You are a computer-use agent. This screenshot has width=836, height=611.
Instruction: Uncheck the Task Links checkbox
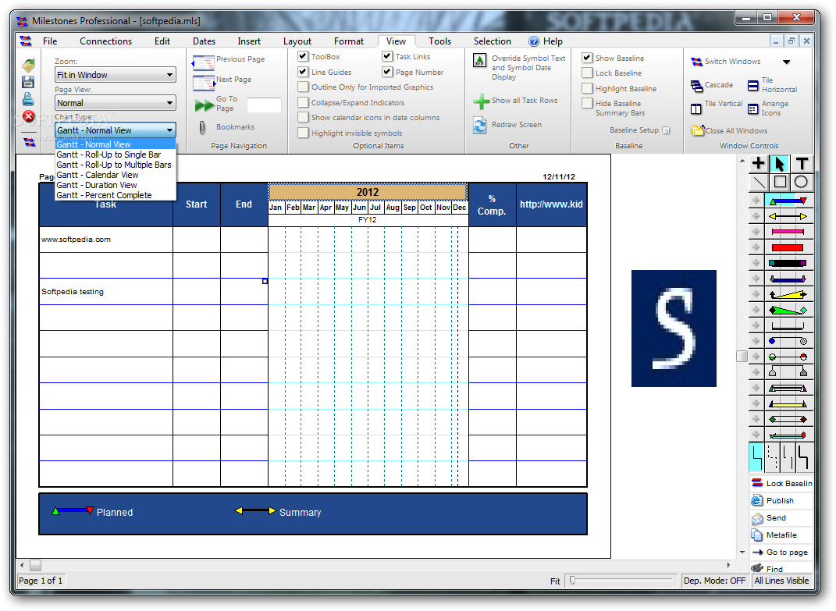387,56
